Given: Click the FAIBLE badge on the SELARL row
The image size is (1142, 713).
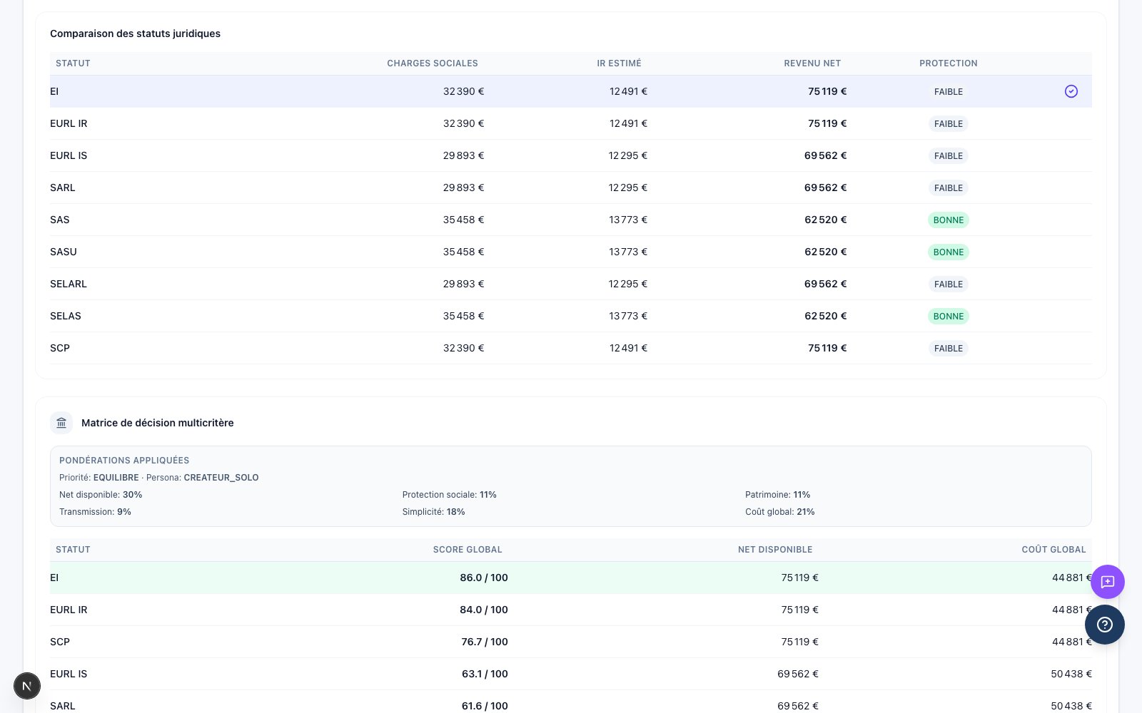Looking at the screenshot, I should 948,284.
